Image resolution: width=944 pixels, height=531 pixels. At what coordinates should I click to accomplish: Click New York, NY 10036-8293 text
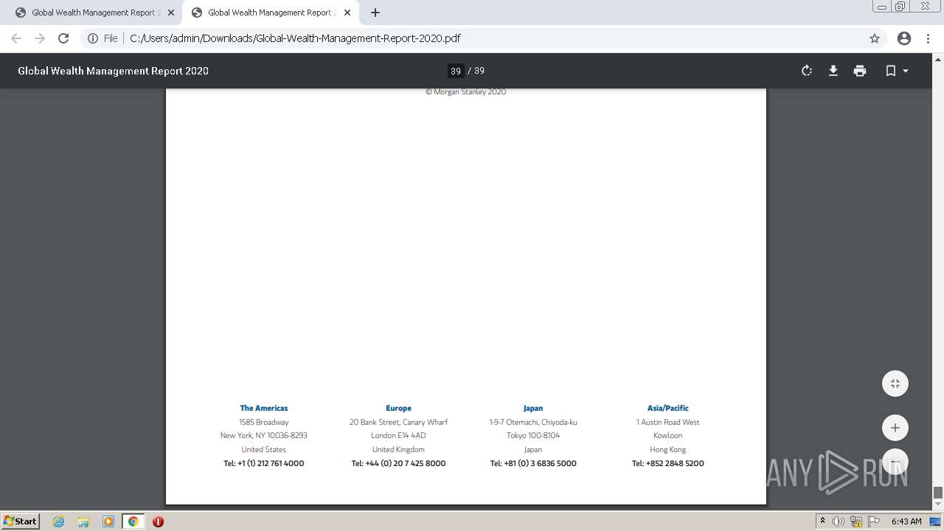point(264,435)
